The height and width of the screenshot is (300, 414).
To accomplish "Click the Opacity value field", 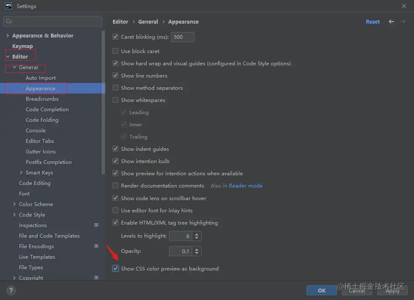I will click(x=180, y=251).
